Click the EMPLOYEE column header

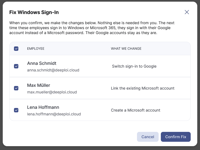(36, 49)
